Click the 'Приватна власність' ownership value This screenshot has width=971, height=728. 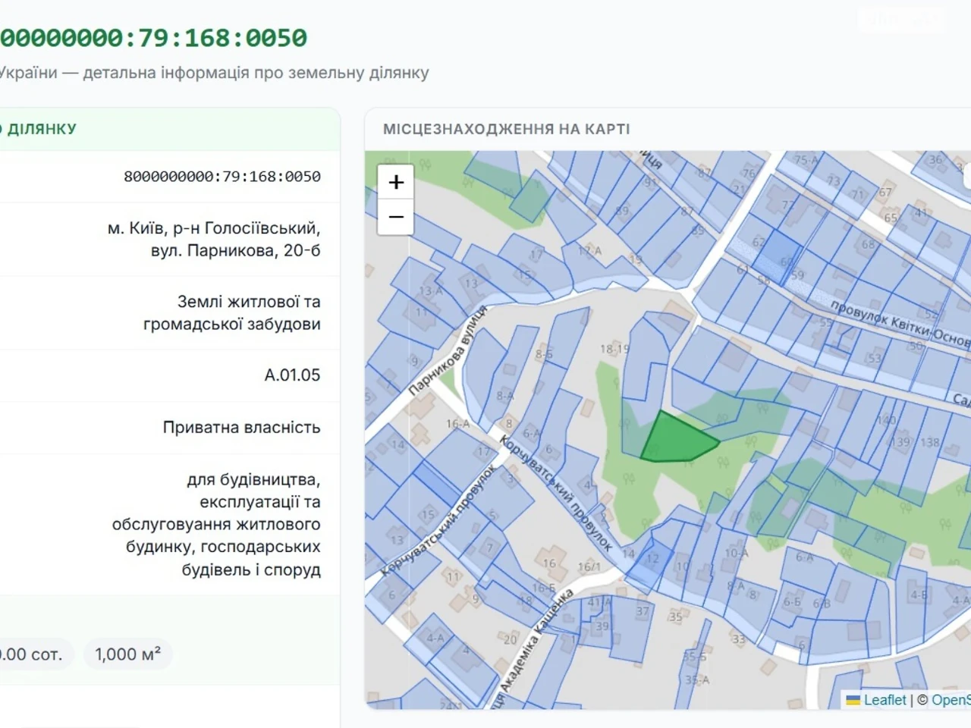[241, 428]
